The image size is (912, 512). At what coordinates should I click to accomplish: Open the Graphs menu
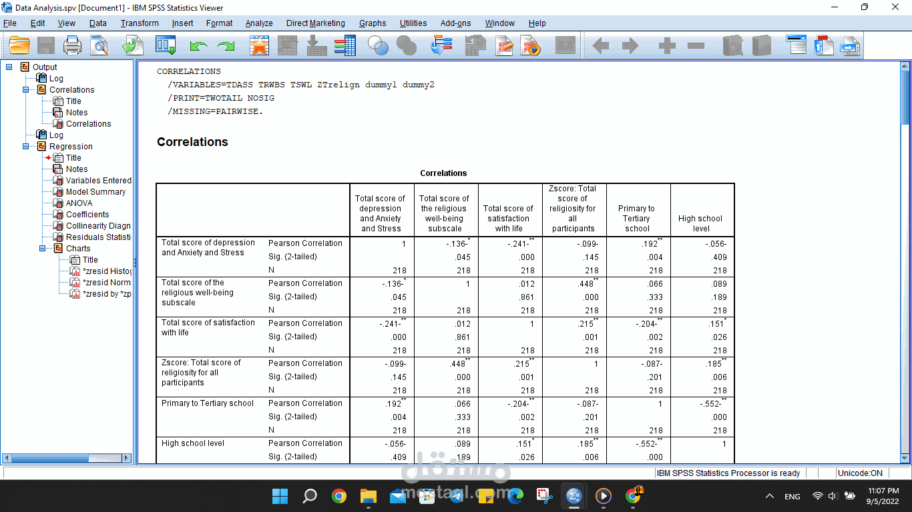pyautogui.click(x=373, y=23)
